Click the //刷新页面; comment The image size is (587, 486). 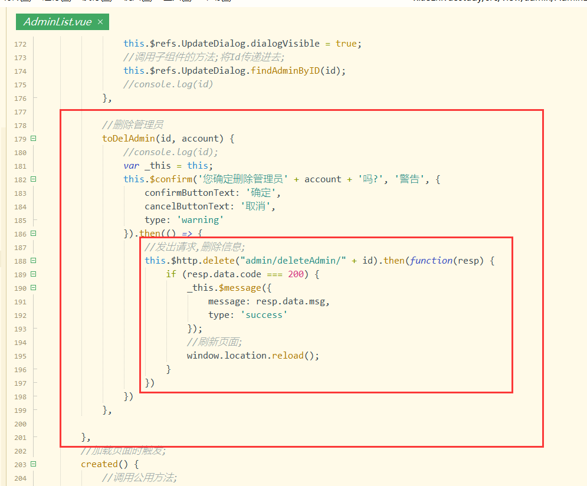(215, 342)
